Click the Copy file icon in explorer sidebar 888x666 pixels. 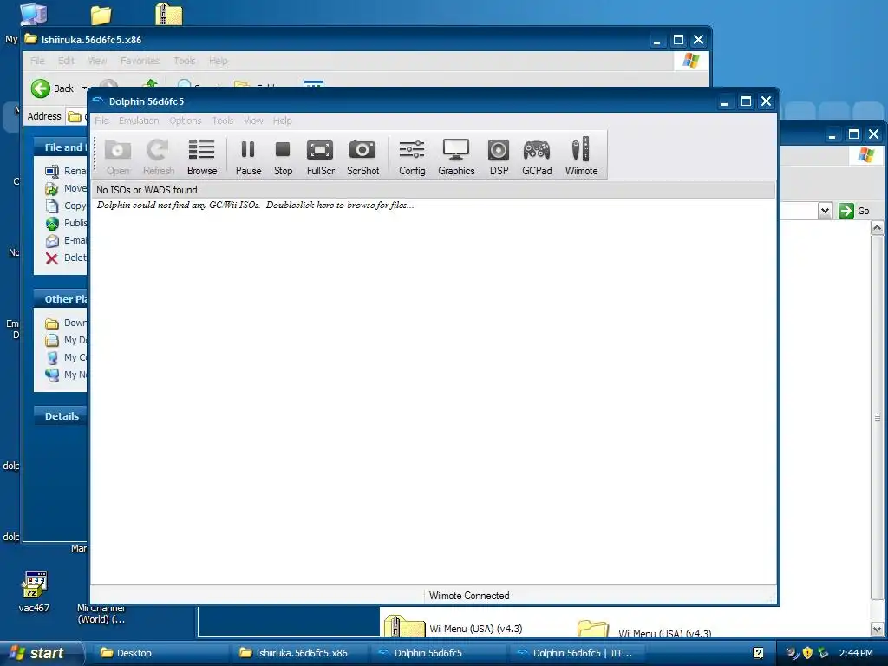52,206
